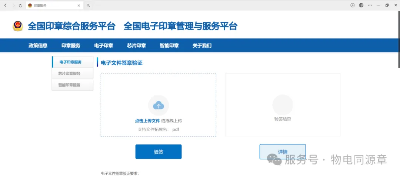Screen dimensions: 400x176
Task: Select 智能印章服务 in the sidebar
Action: click(73, 85)
